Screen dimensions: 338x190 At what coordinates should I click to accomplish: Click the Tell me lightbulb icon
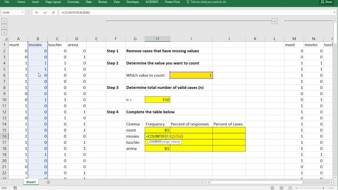[x=188, y=2]
